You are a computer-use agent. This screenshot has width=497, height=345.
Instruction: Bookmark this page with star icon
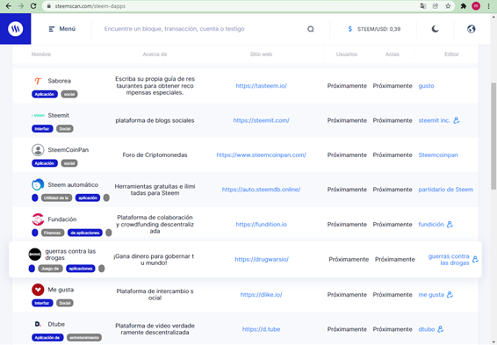[x=448, y=6]
